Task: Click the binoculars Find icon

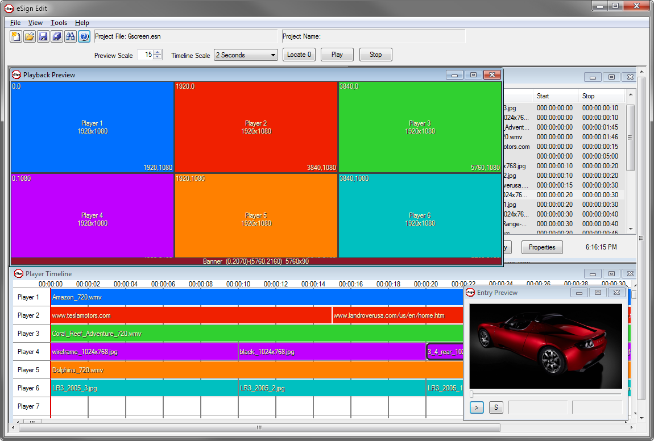Action: pos(71,37)
